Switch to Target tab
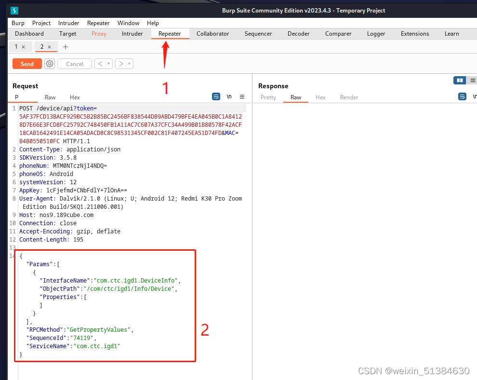This screenshot has height=380, width=477. click(67, 33)
